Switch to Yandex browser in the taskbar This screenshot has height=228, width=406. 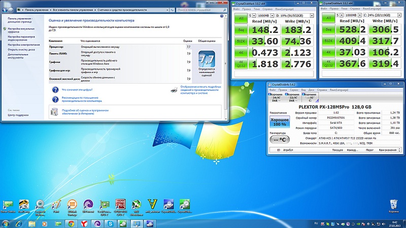coord(84,223)
